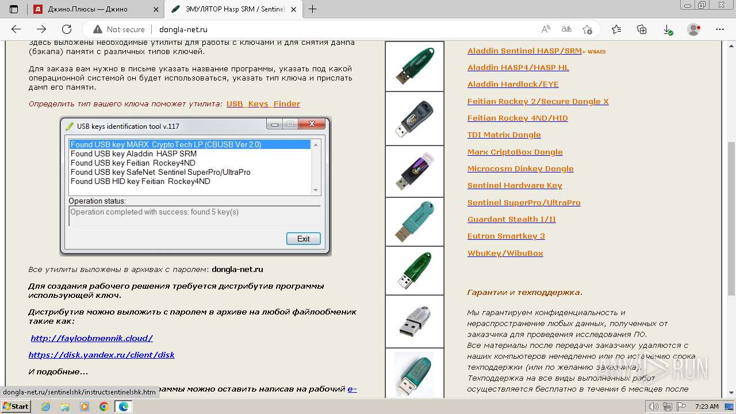Go forward to the next page
Screen dimensions: 736x414
pyautogui.click(x=41, y=29)
